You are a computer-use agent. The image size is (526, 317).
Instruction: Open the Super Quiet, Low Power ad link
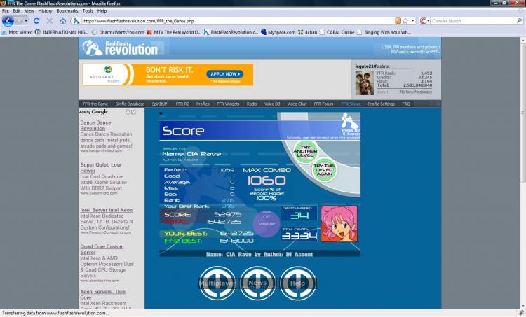click(100, 168)
